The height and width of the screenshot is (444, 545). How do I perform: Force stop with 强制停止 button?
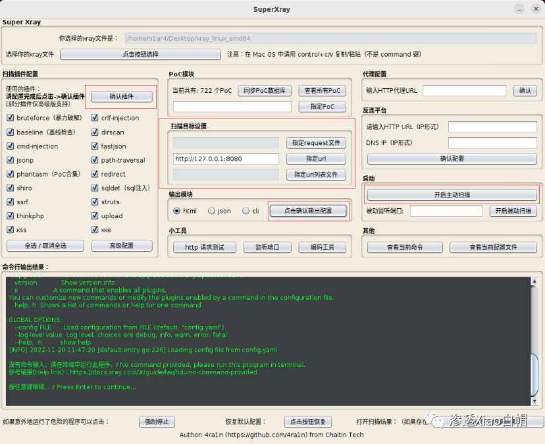point(157,422)
